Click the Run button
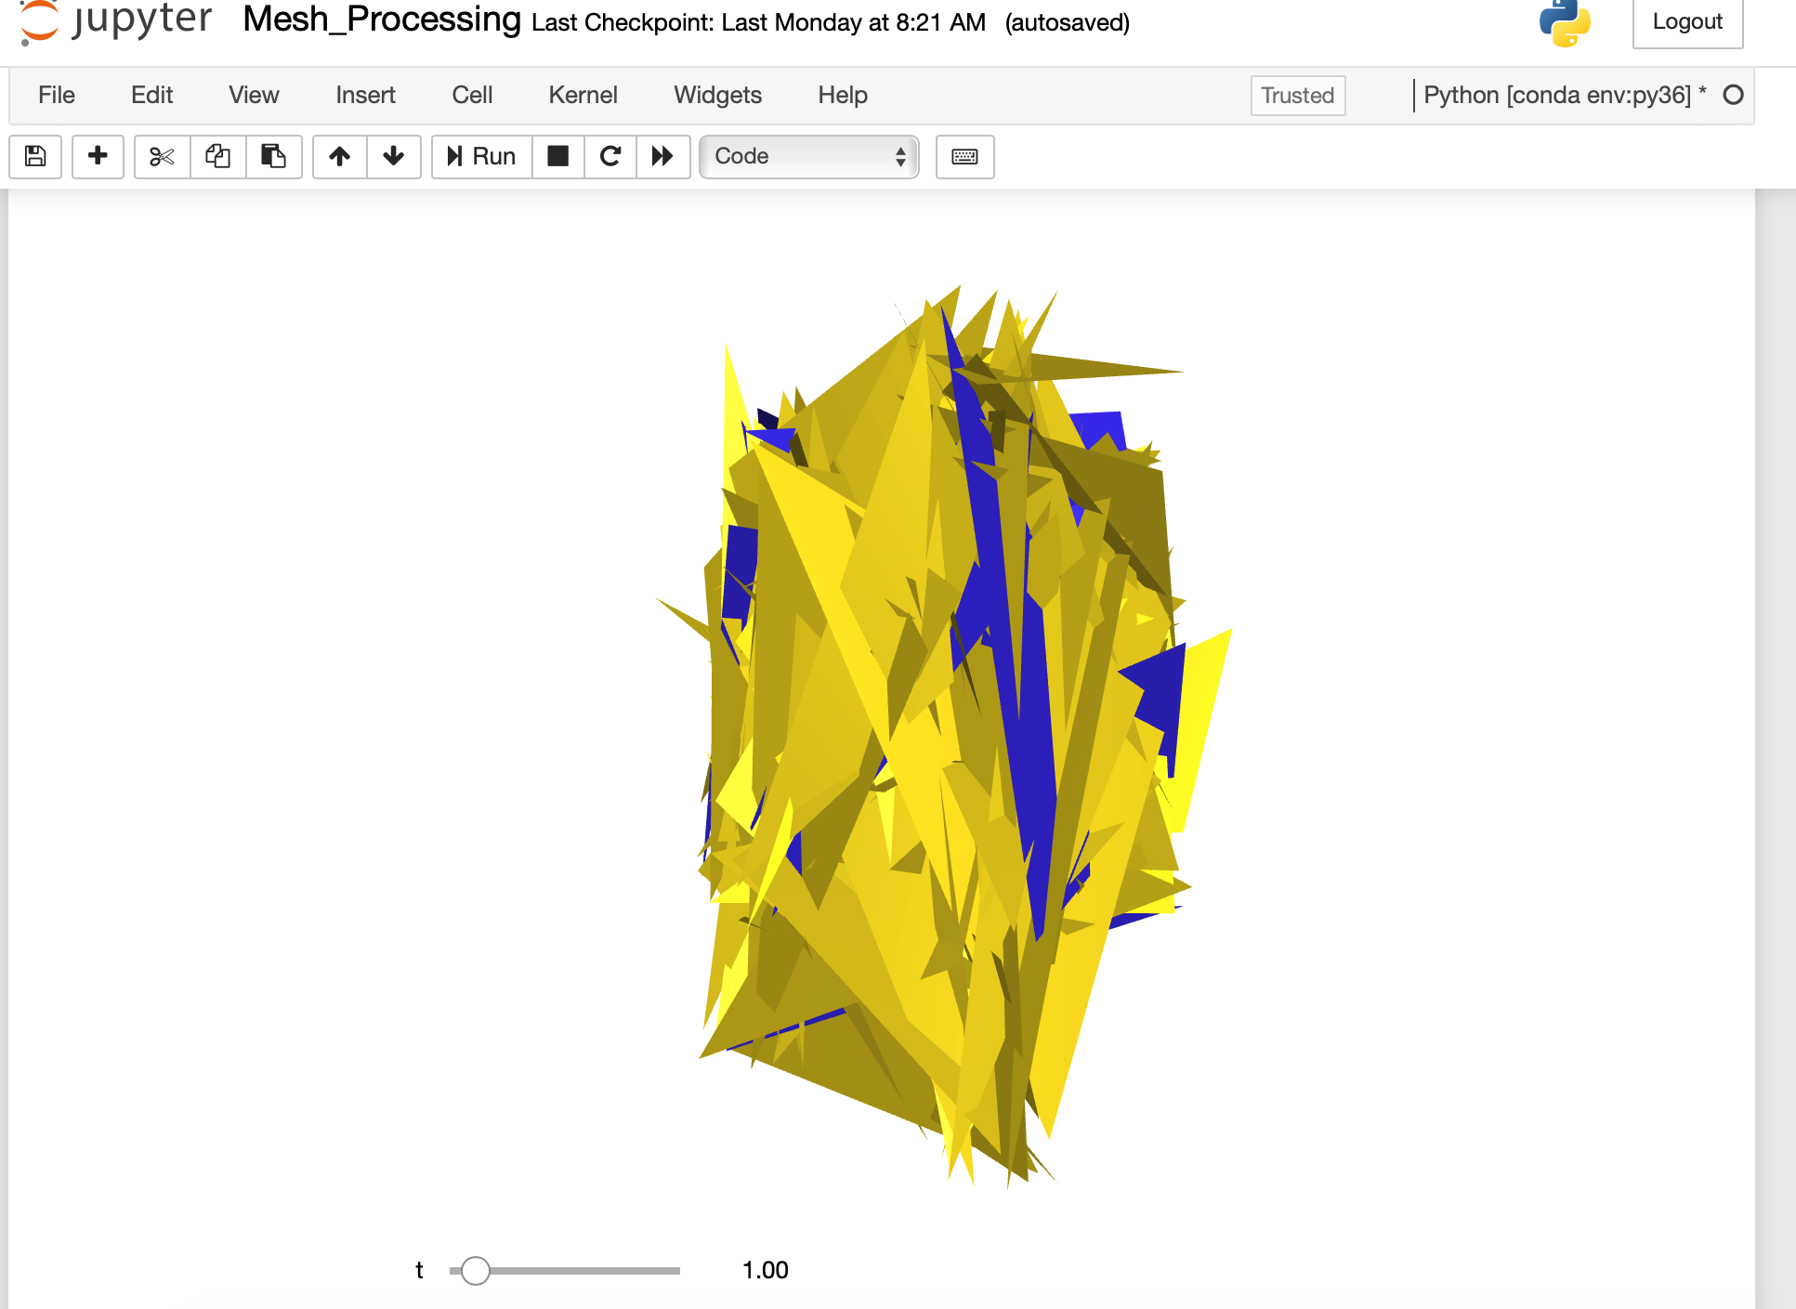Viewport: 1796px width, 1309px height. tap(481, 156)
